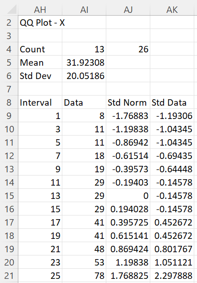197x283 pixels.
Task: Click the select-all corner triangle
Action: coord(11,9)
